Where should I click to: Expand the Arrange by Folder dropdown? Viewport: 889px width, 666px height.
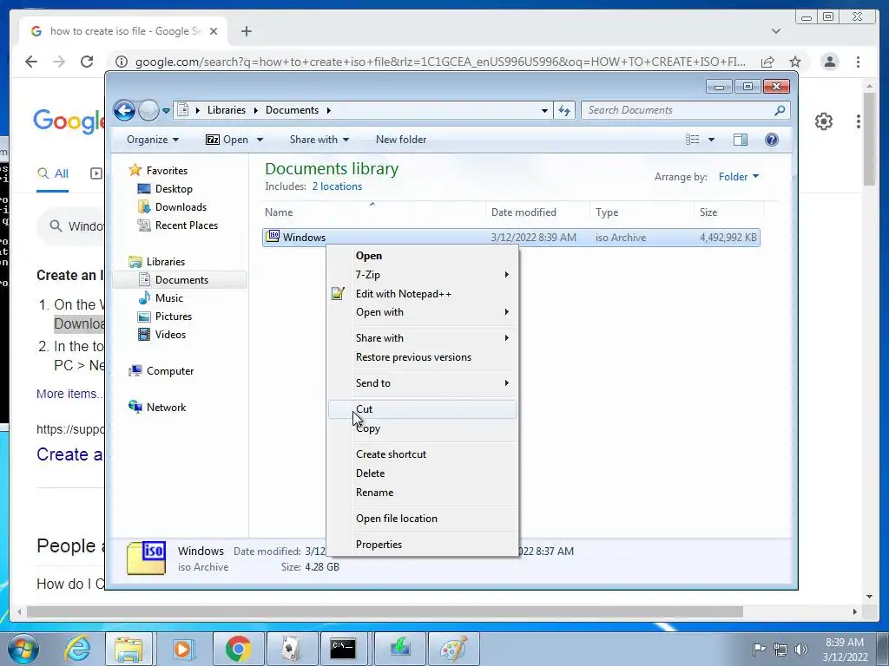click(x=739, y=177)
